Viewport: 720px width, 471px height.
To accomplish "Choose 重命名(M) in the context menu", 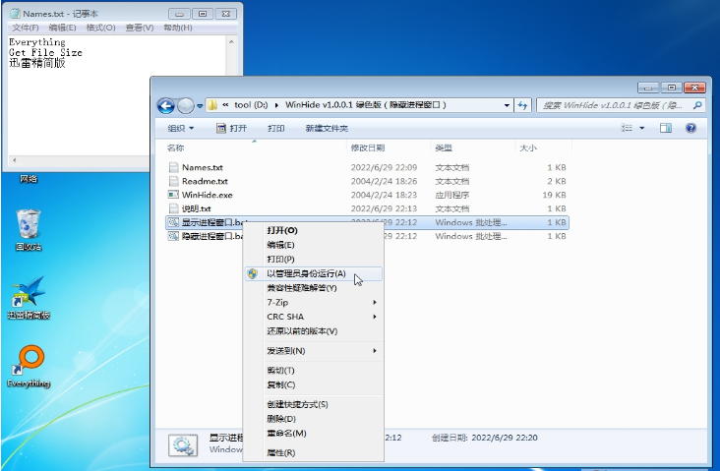I will (314, 434).
